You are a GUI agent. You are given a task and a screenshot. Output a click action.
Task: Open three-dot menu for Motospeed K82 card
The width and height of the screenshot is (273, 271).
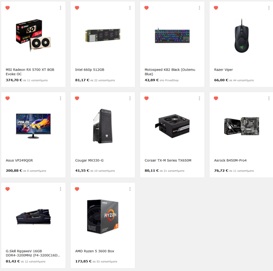pos(199,8)
